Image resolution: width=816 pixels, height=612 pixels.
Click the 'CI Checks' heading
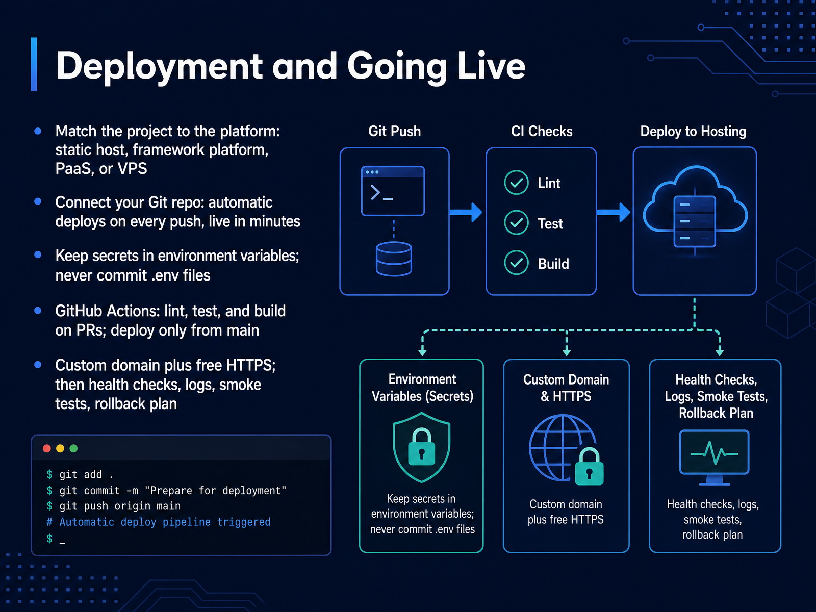pos(542,132)
